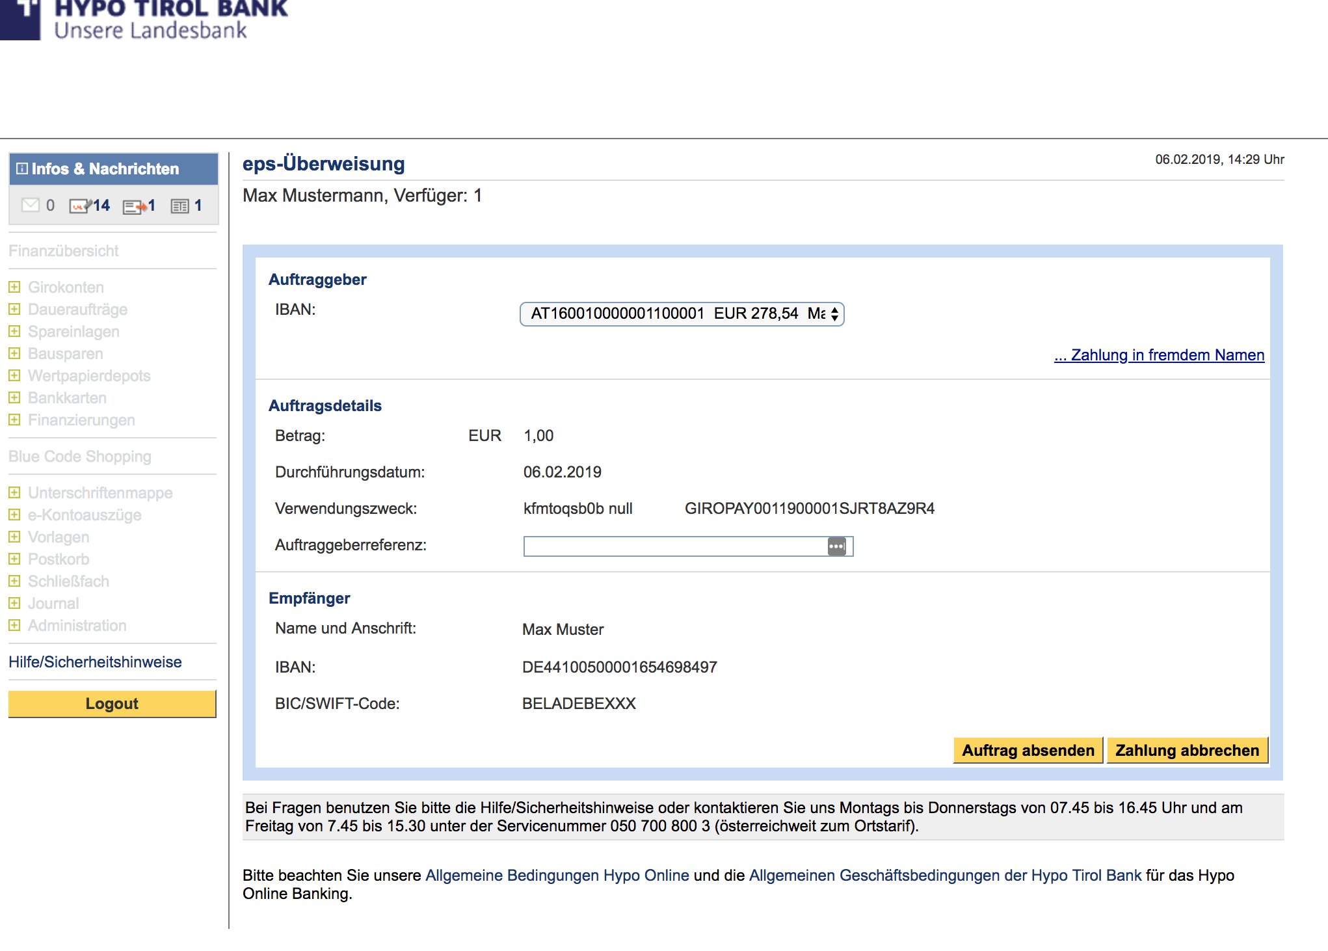The height and width of the screenshot is (951, 1328).
Task: Select Blue Code Shopping menu entry
Action: click(80, 457)
